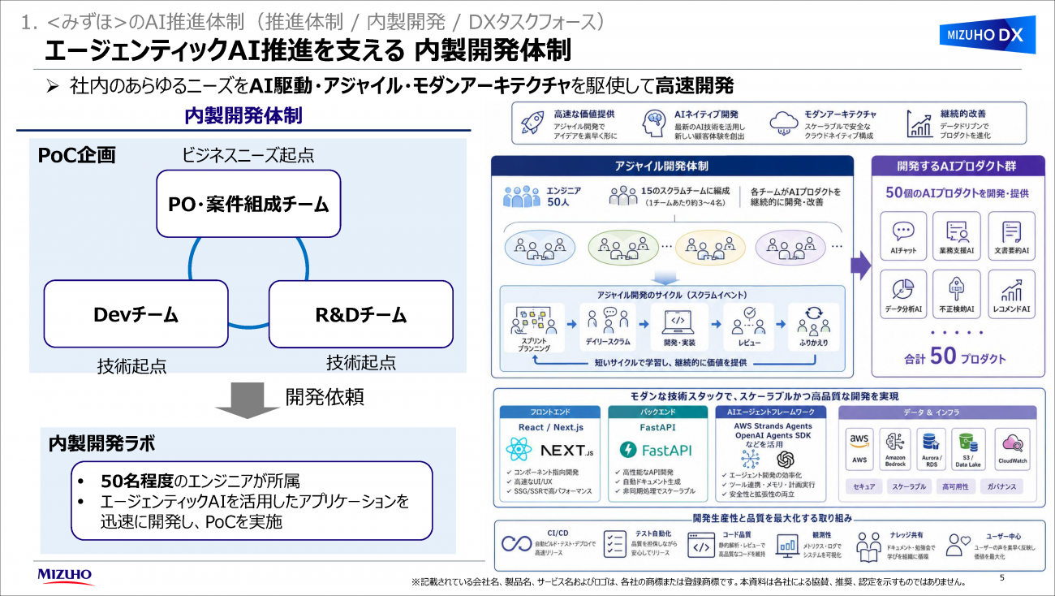Click the React atom logo
Screen dimensions: 1055x596
518,449
